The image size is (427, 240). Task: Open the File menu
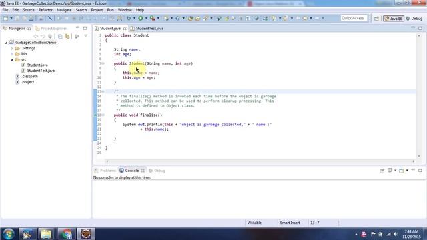pyautogui.click(x=5, y=10)
